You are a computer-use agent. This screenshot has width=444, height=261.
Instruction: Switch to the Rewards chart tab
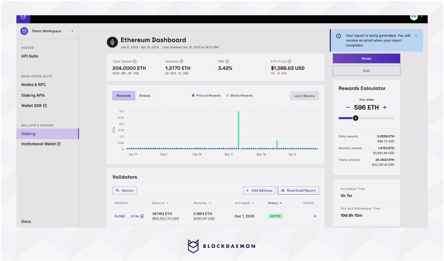click(124, 96)
